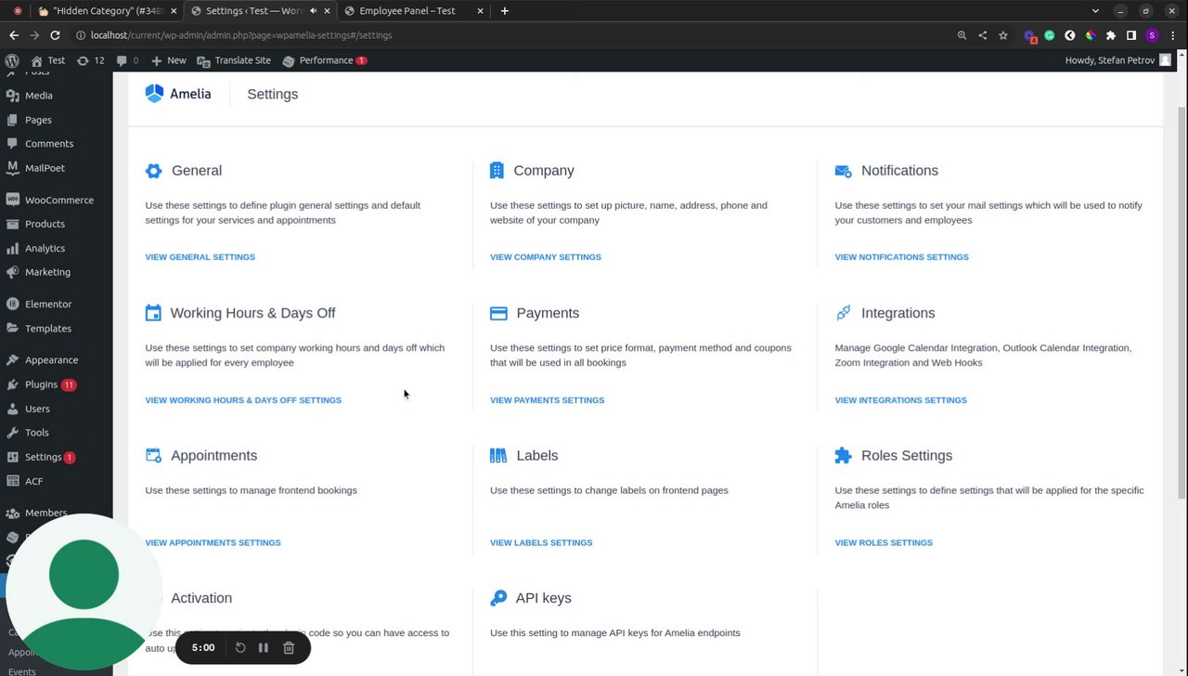Click the Roles Settings puzzle icon
Screen dimensions: 1188x676
click(843, 456)
